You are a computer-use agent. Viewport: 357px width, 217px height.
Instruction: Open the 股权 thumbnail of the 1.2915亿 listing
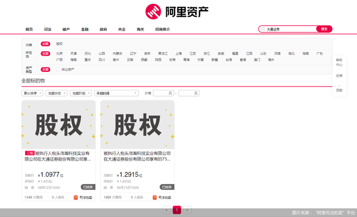coord(138,124)
